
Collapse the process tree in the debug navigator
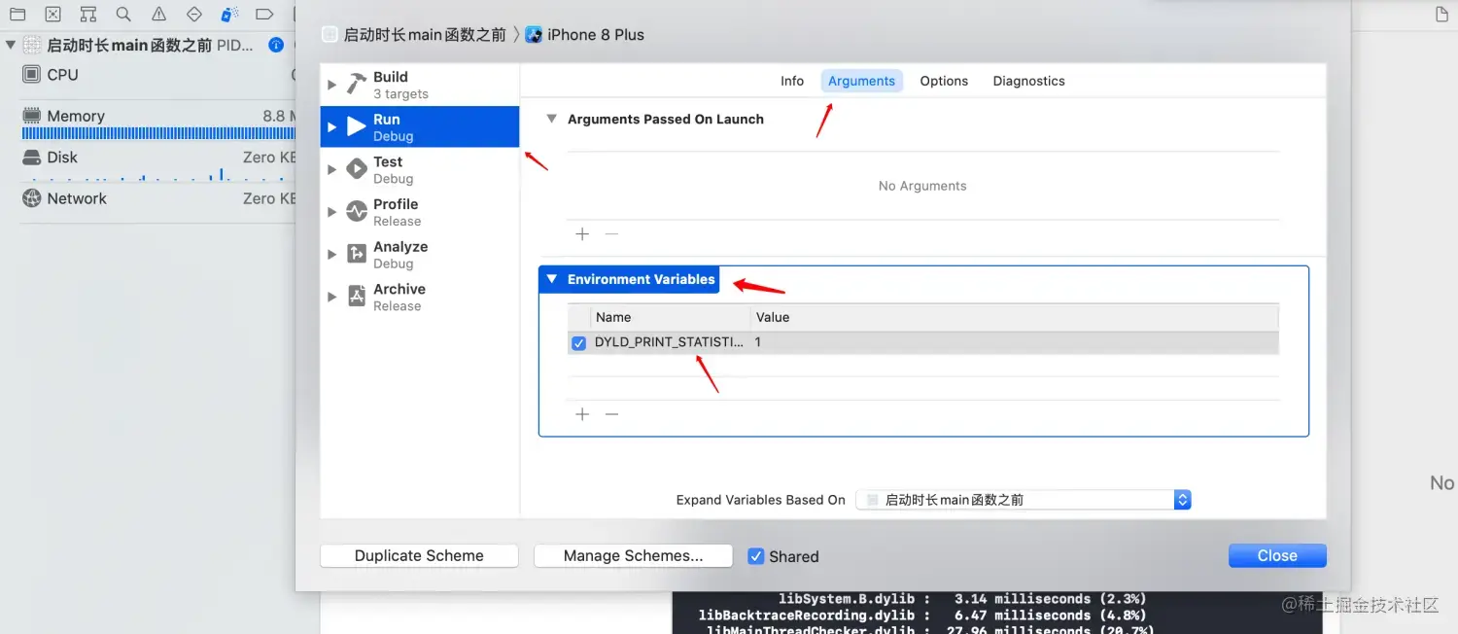11,45
